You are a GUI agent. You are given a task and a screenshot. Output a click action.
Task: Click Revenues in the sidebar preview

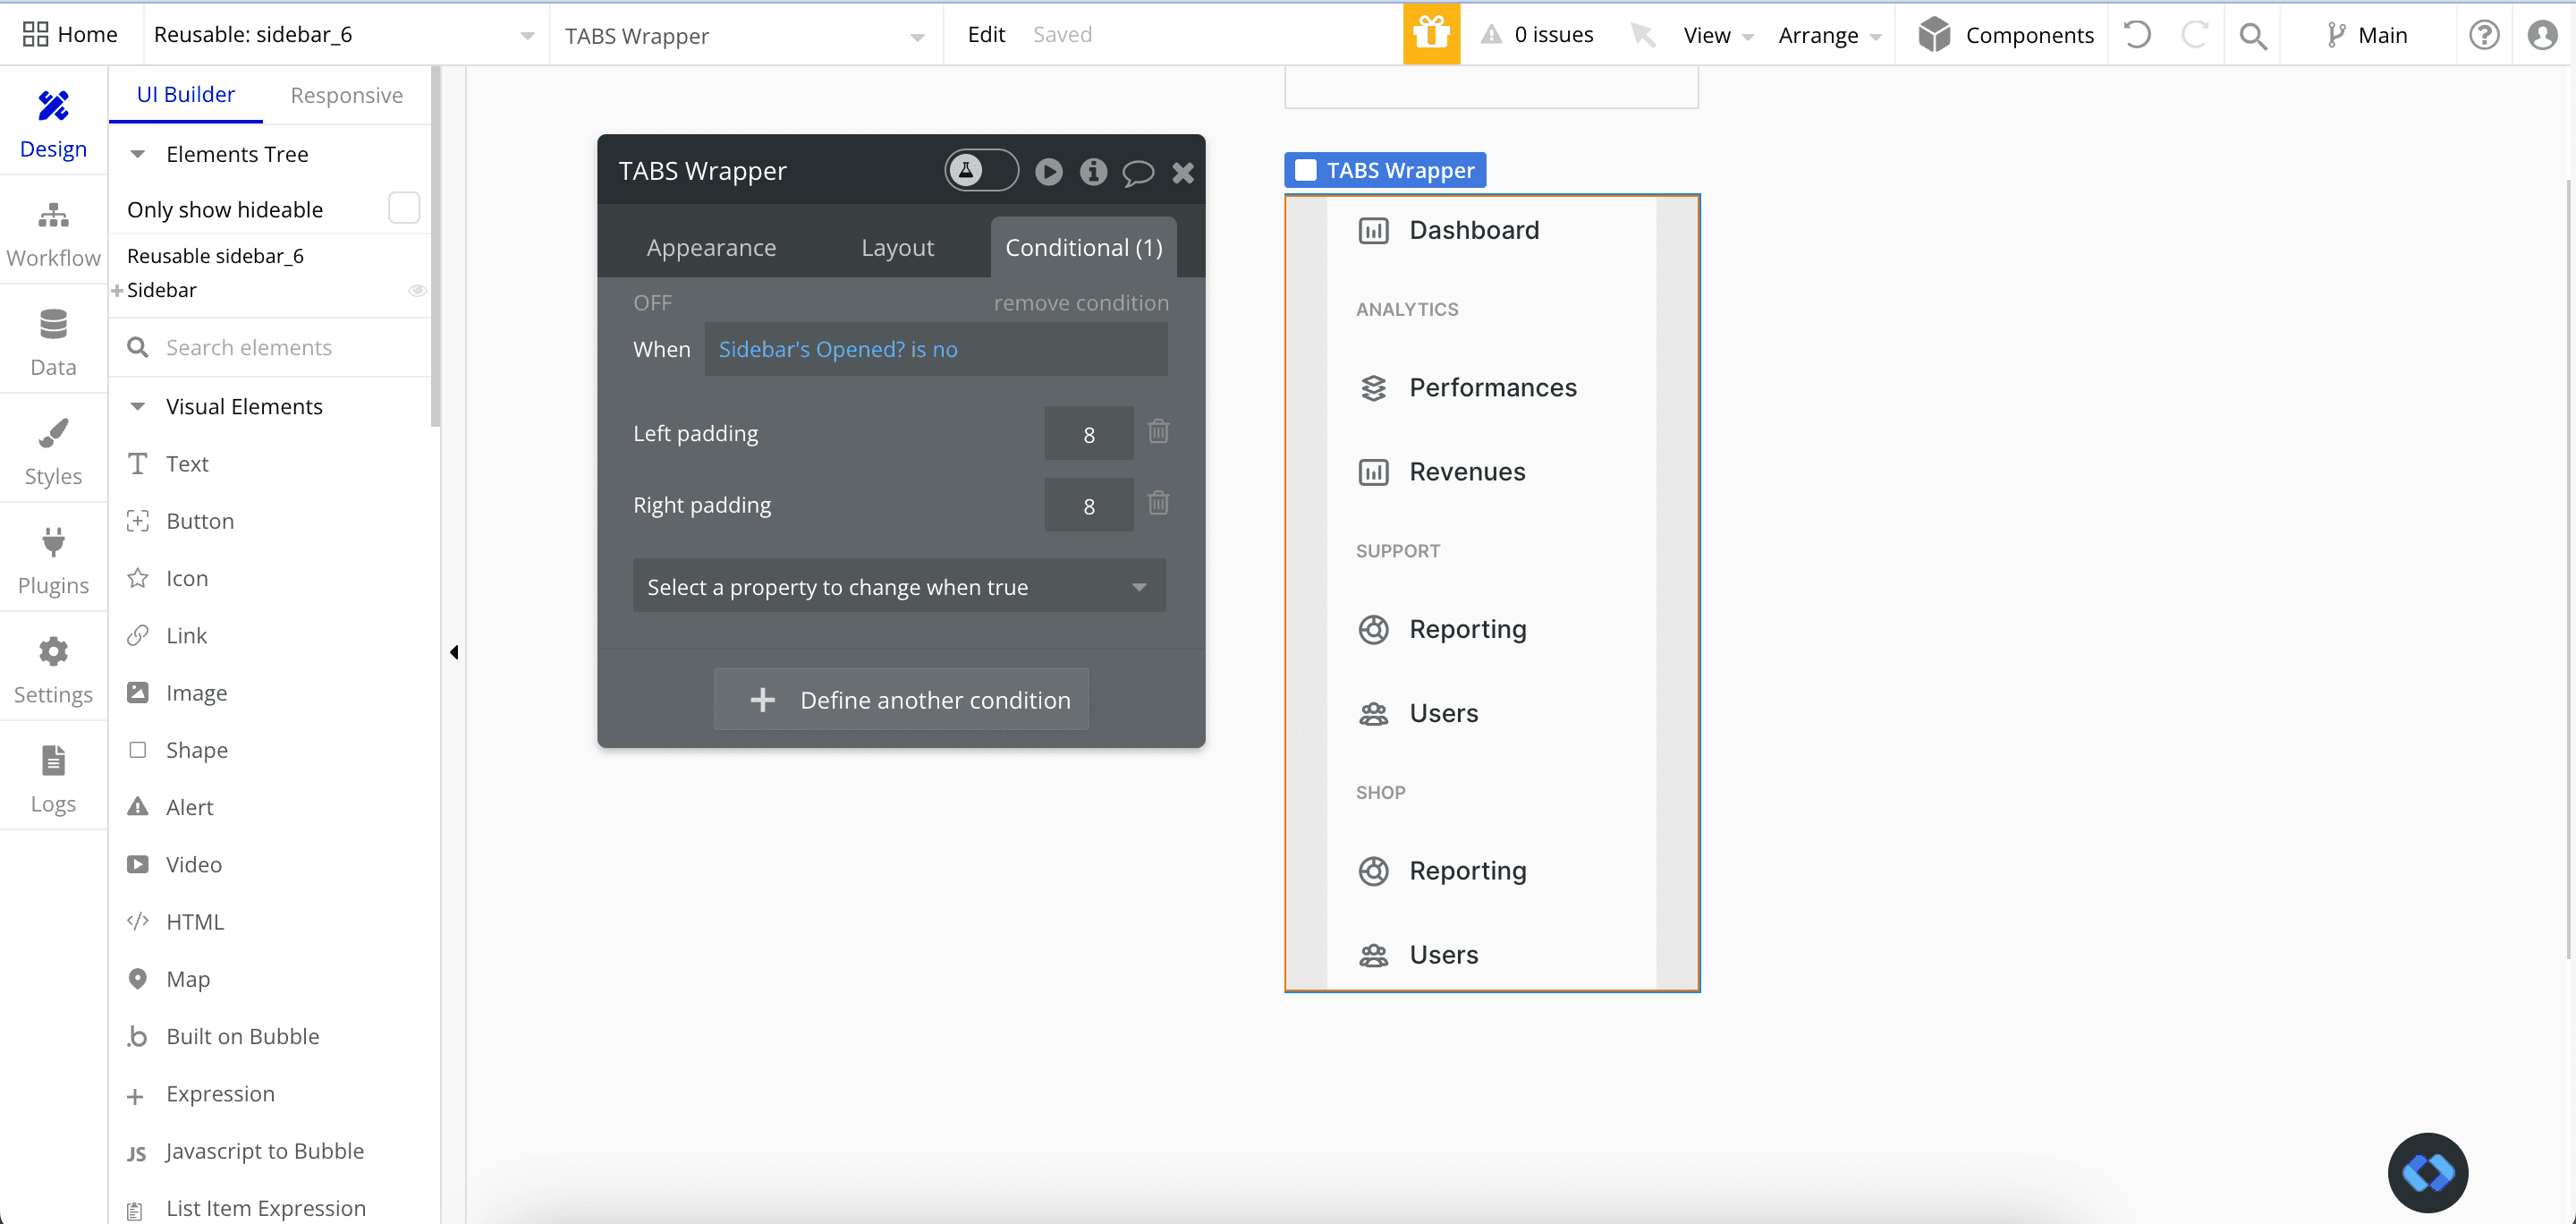point(1467,471)
